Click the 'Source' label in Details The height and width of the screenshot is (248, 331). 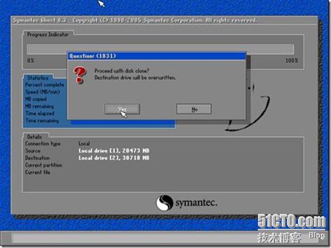tap(33, 151)
